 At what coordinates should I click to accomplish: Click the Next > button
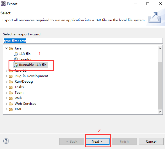[97, 142]
